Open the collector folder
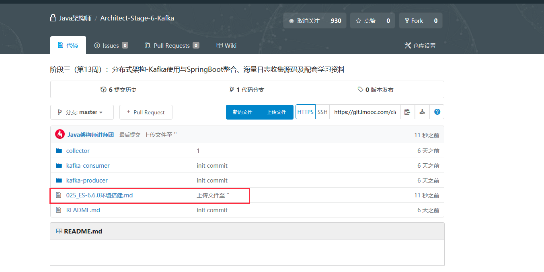 pyautogui.click(x=78, y=151)
